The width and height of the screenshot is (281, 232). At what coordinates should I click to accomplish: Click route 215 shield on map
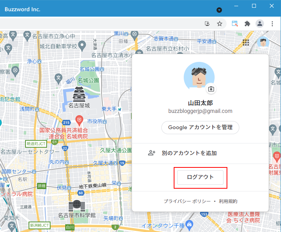66,123
